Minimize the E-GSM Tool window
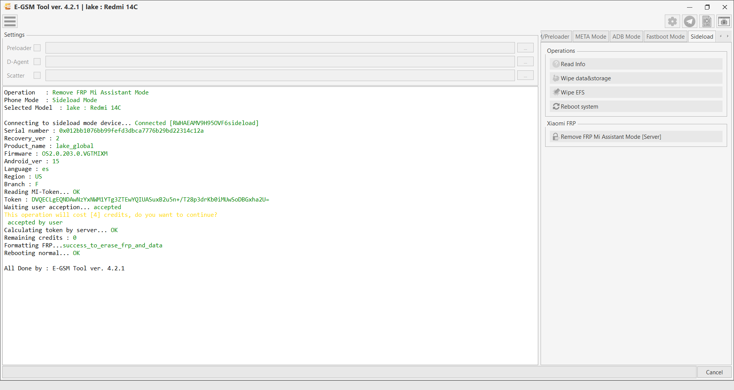734x390 pixels. pos(690,7)
